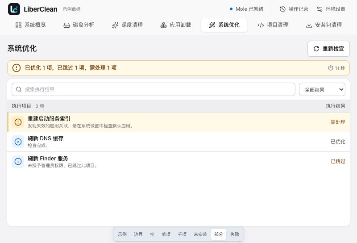This screenshot has width=357, height=243.
Task: Click info icon beside 刷新 Finder 服务
Action: (18, 162)
